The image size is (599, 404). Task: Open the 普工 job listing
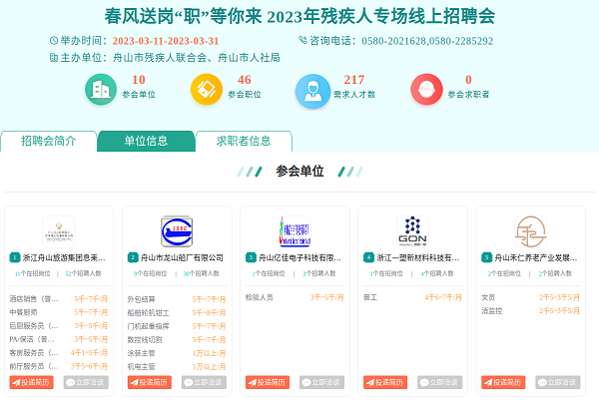coord(370,297)
